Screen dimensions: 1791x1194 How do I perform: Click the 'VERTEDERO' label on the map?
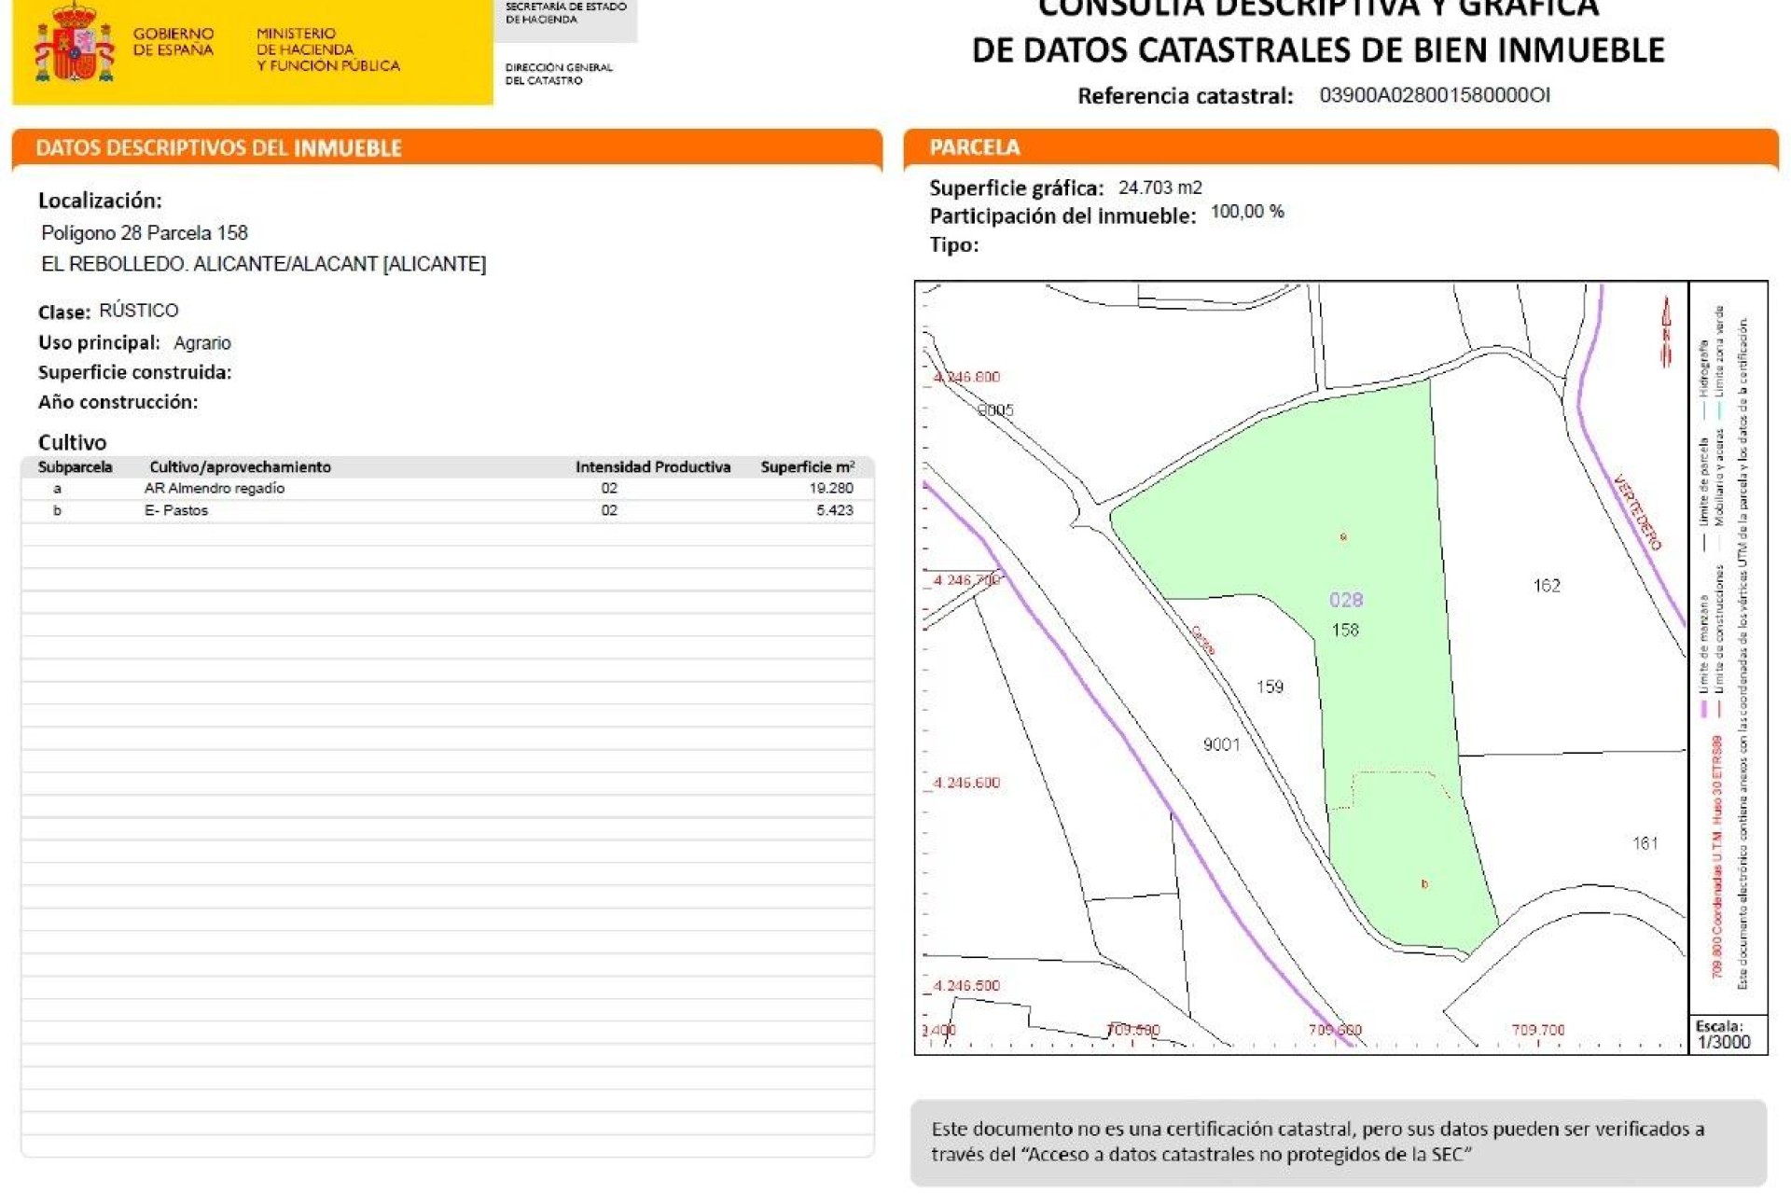(x=1638, y=512)
